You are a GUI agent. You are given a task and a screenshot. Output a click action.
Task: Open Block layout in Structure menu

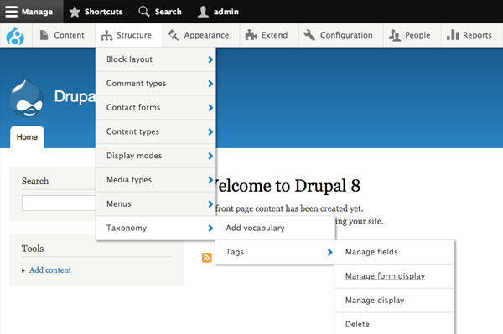coord(156,59)
